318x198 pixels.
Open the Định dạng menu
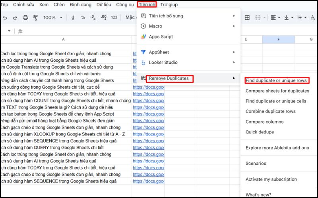tap(81, 5)
